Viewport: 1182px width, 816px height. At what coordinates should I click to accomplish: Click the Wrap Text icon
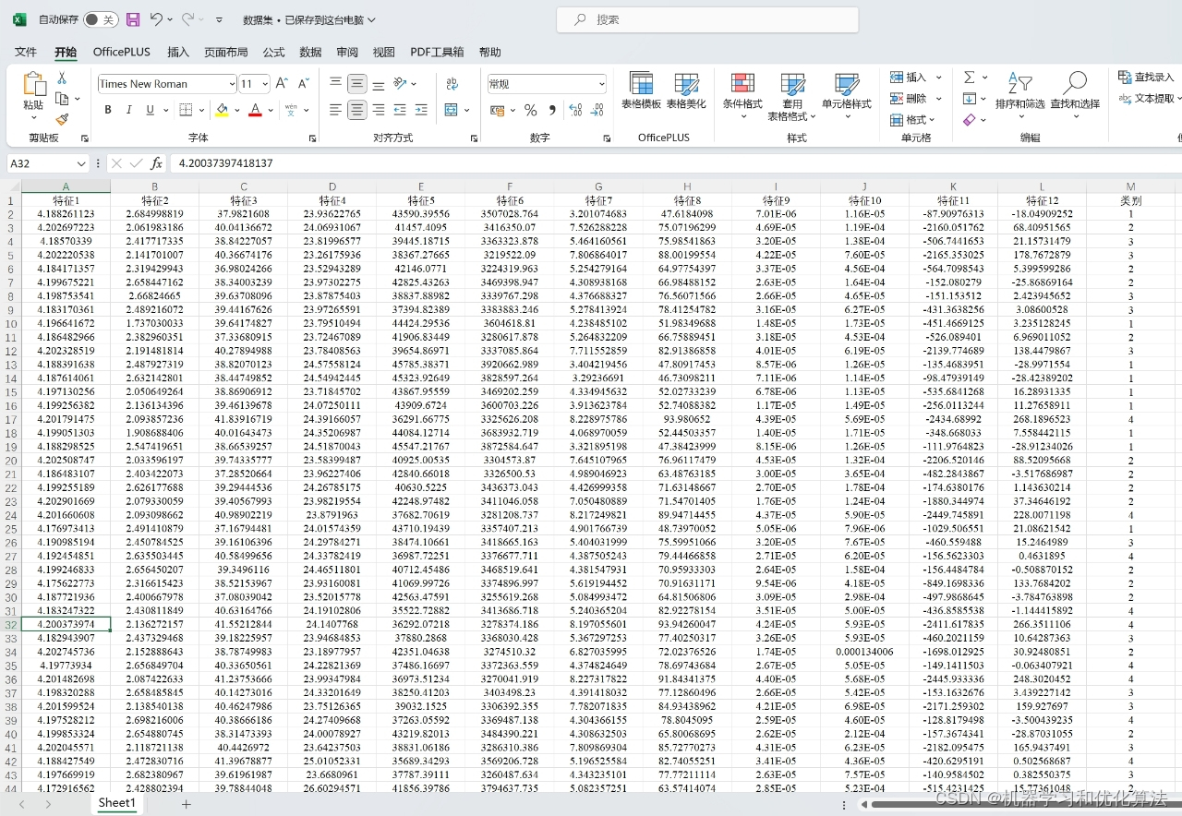coord(452,84)
